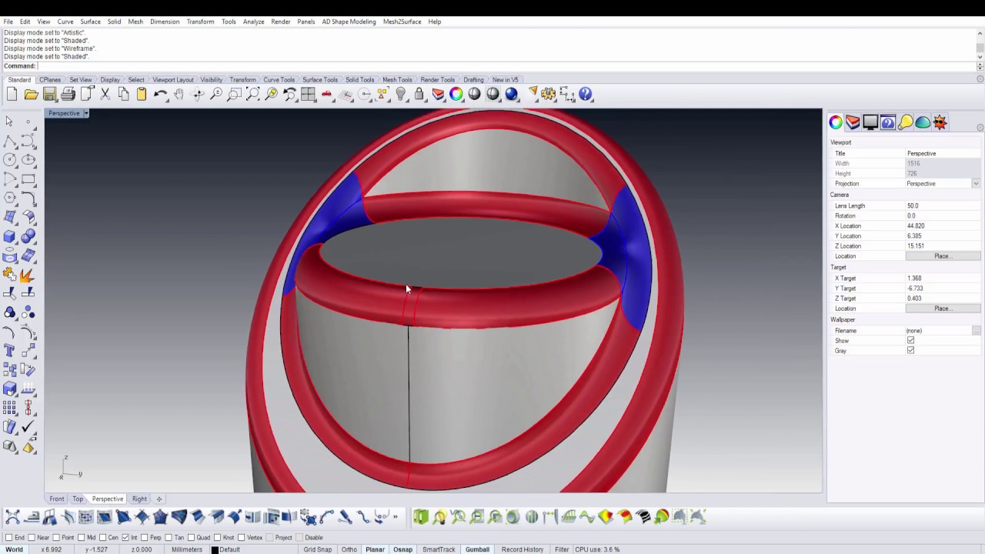
Task: Toggle Record History in status bar
Action: coord(523,549)
